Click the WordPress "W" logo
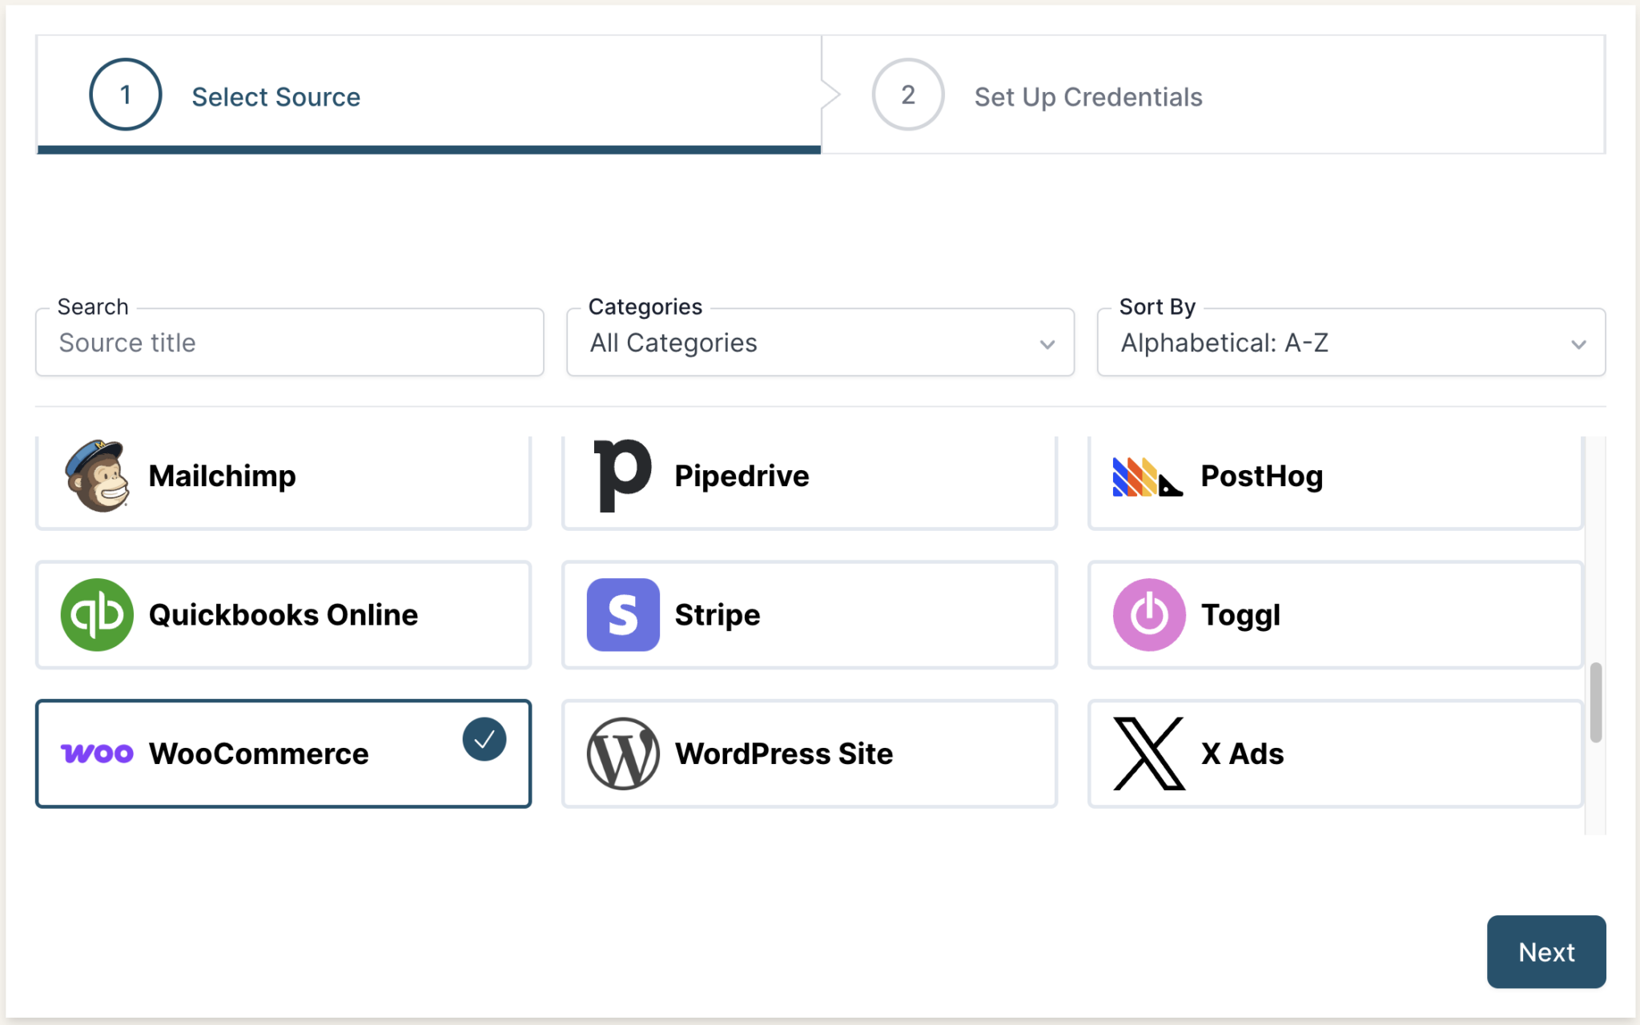 click(623, 754)
